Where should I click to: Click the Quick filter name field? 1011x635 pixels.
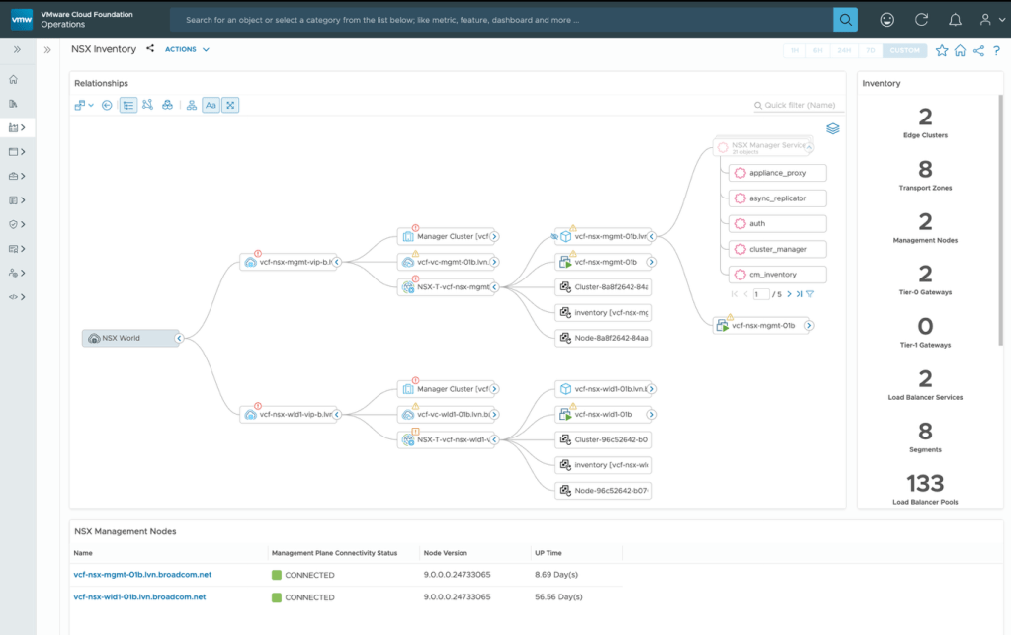point(795,105)
